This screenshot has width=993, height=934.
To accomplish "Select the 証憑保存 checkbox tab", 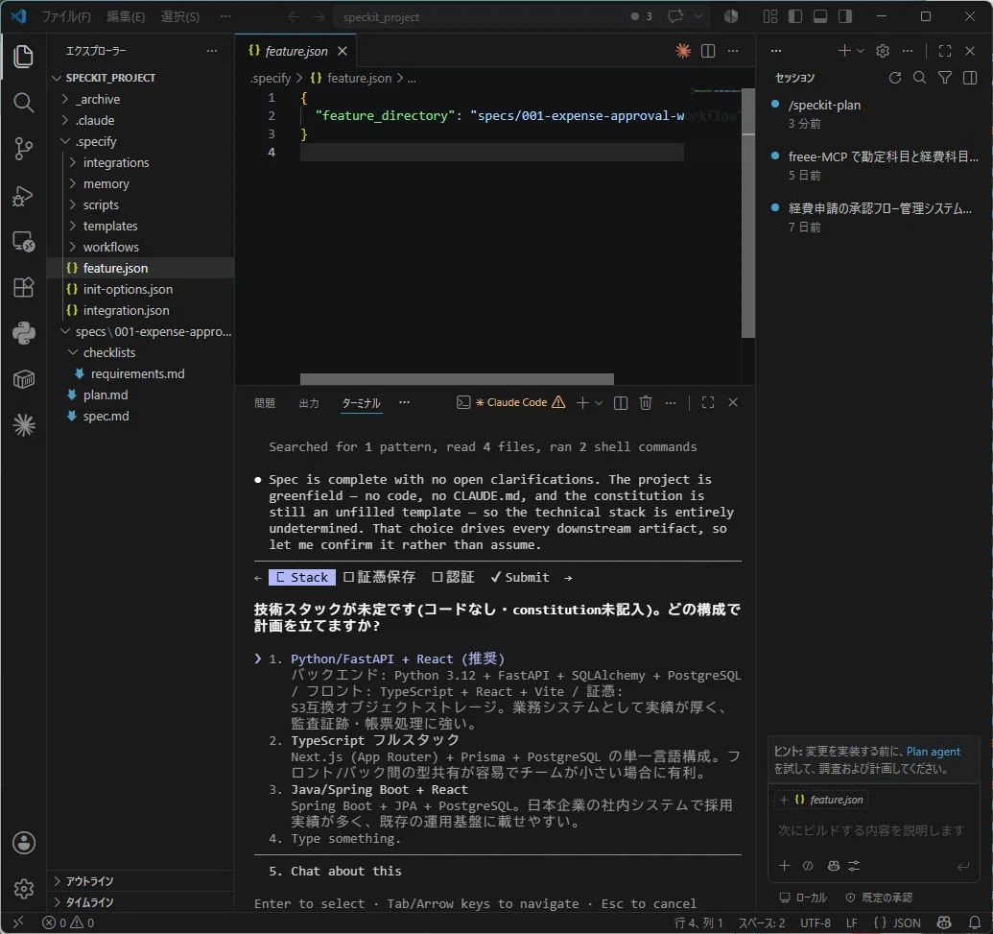I will coord(379,577).
